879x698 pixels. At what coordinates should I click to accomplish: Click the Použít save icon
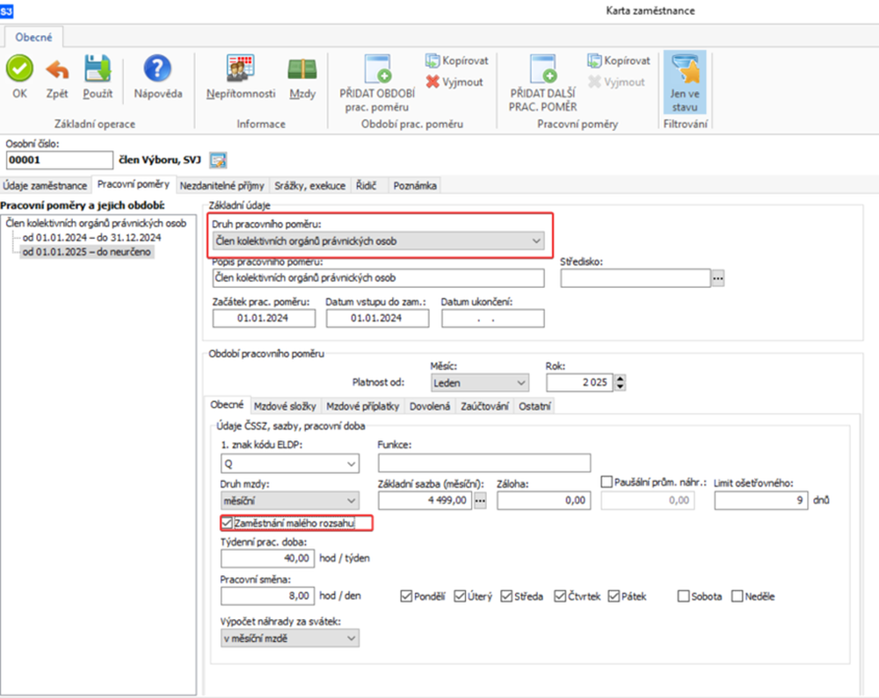98,69
